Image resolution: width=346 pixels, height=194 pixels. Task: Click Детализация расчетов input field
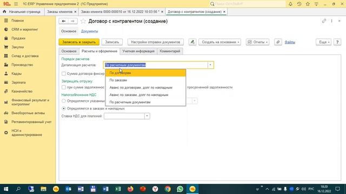tap(156, 65)
